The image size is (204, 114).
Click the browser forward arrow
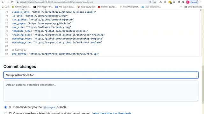[8, 2]
